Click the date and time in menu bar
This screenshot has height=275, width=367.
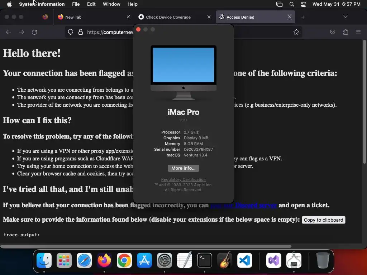(x=336, y=4)
